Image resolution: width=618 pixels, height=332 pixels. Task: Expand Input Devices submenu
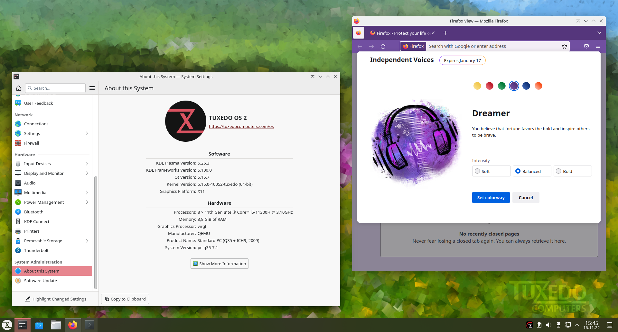[87, 164]
